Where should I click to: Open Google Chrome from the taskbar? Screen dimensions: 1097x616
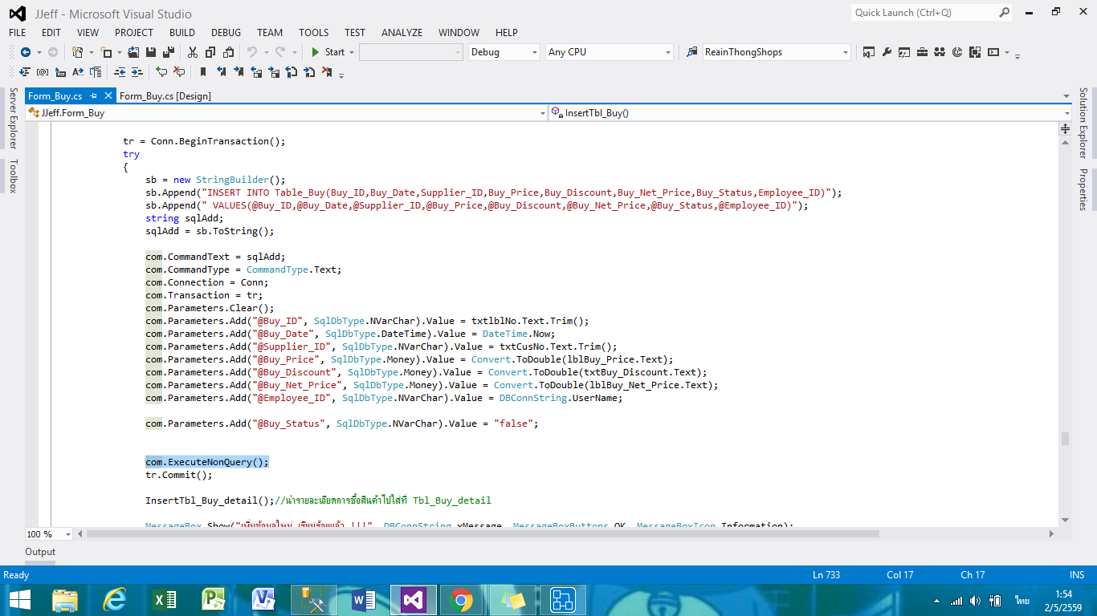pos(461,599)
